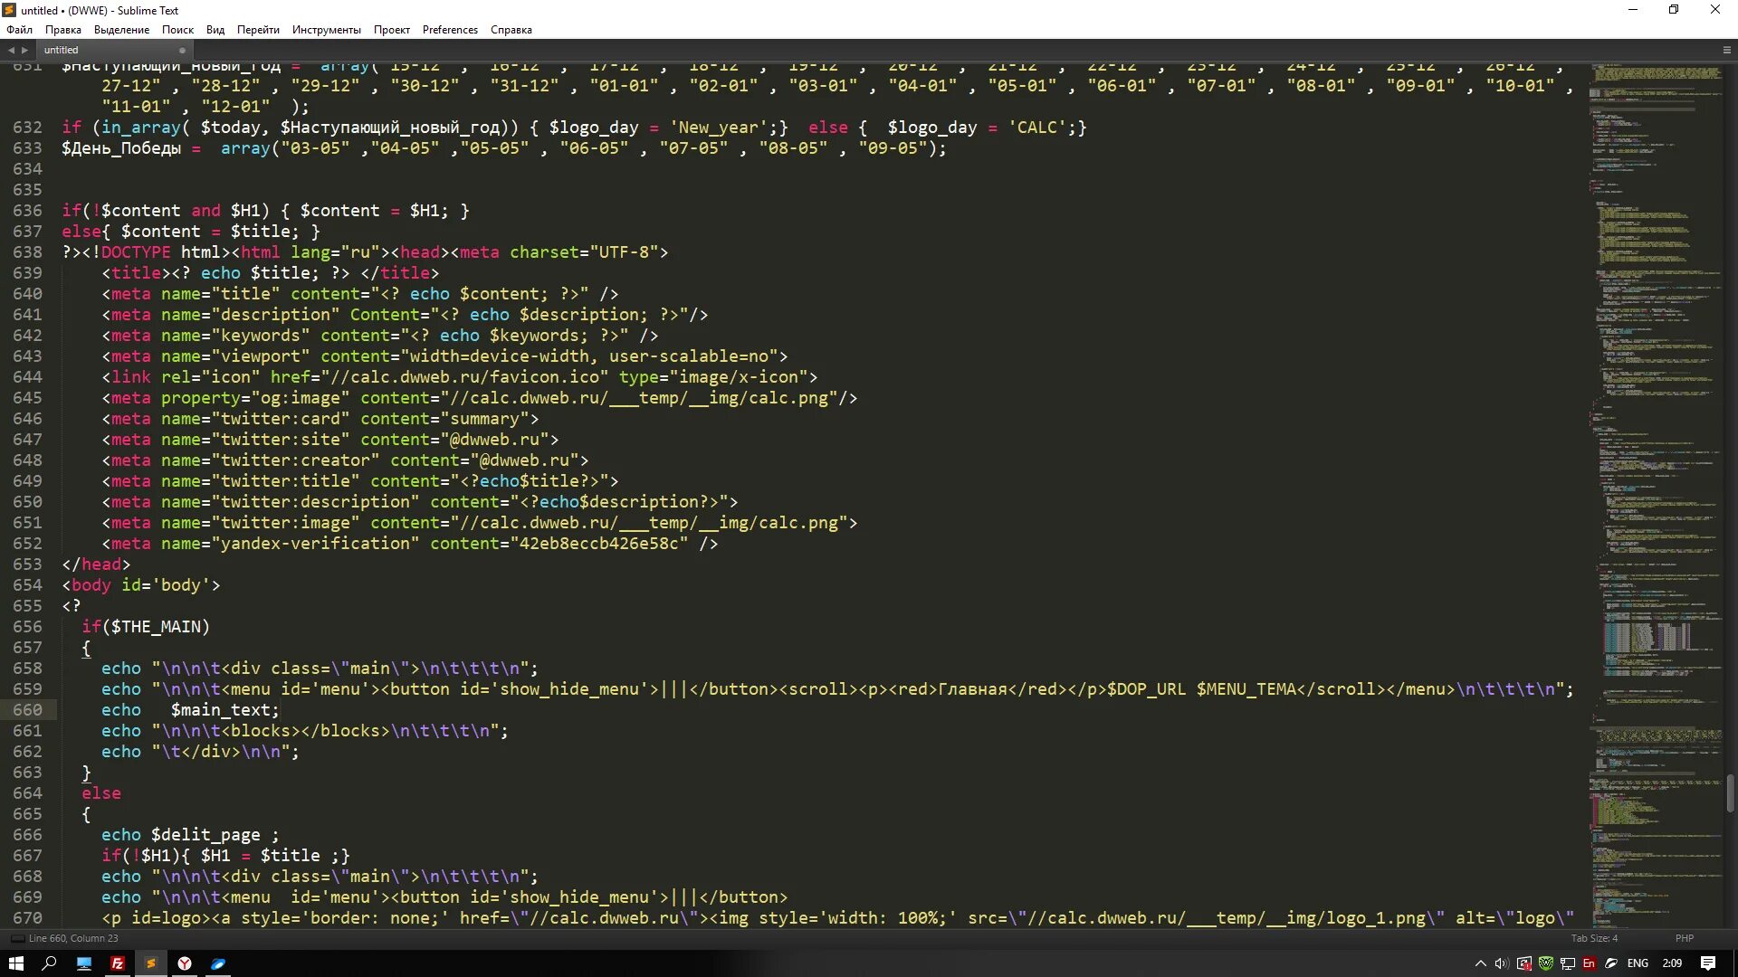Open the PHP syntax selector
This screenshot has width=1738, height=977.
[1684, 938]
